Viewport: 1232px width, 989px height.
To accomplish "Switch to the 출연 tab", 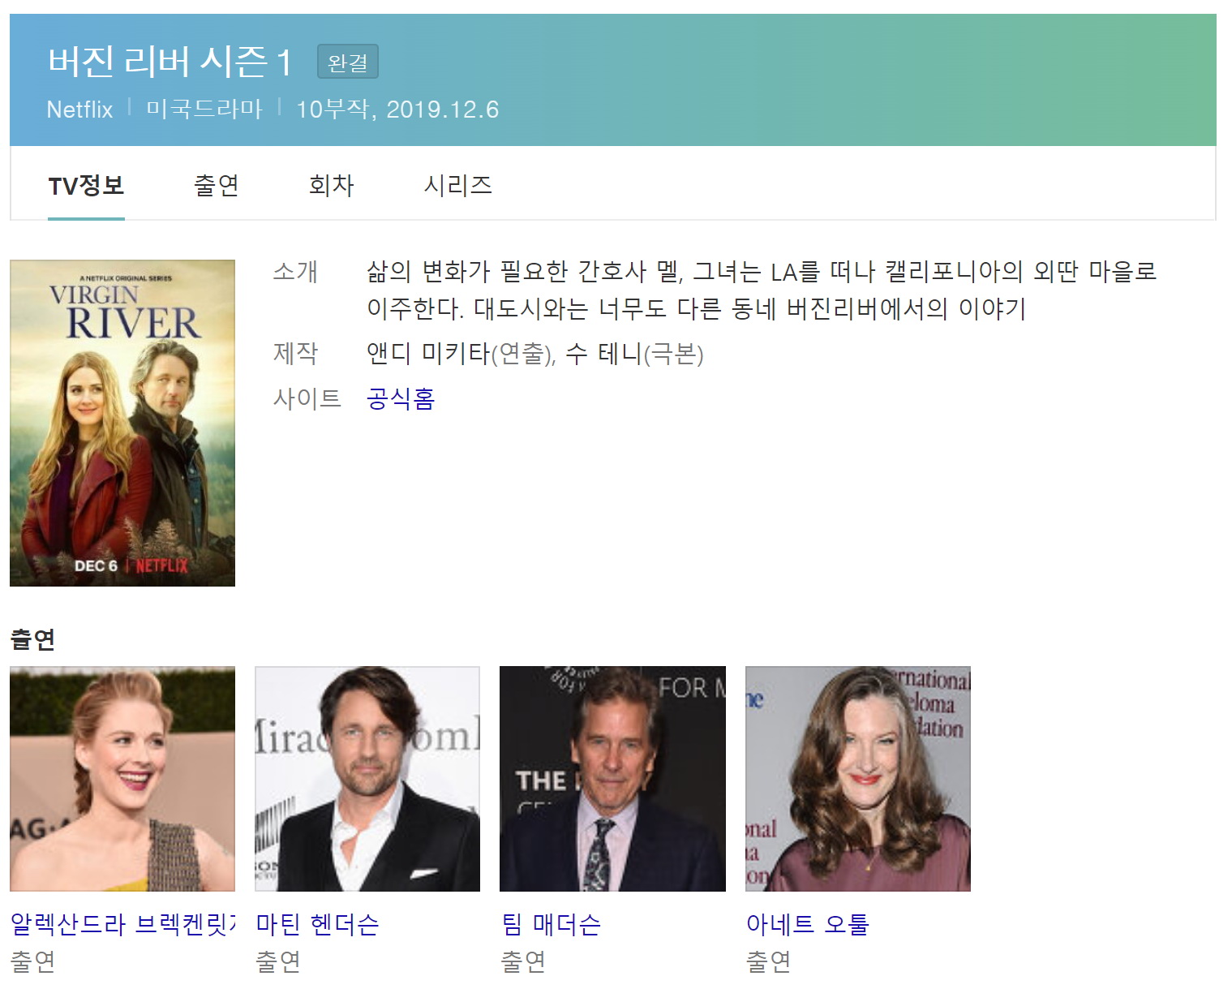I will click(x=217, y=186).
